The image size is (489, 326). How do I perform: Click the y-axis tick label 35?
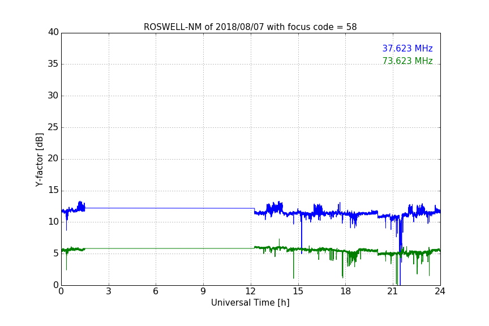click(53, 64)
